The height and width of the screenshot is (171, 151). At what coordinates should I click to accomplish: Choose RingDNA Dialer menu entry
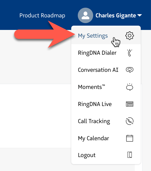point(106,53)
